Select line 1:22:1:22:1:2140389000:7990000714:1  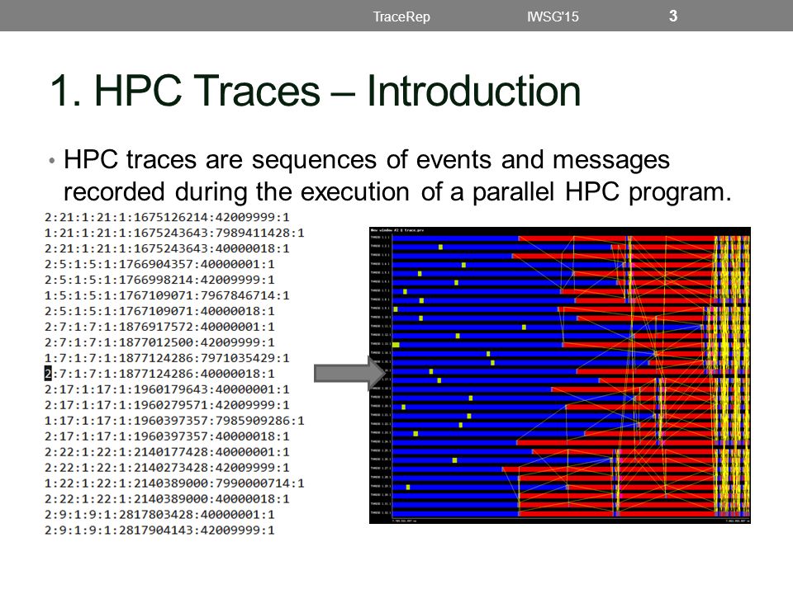tap(174, 483)
